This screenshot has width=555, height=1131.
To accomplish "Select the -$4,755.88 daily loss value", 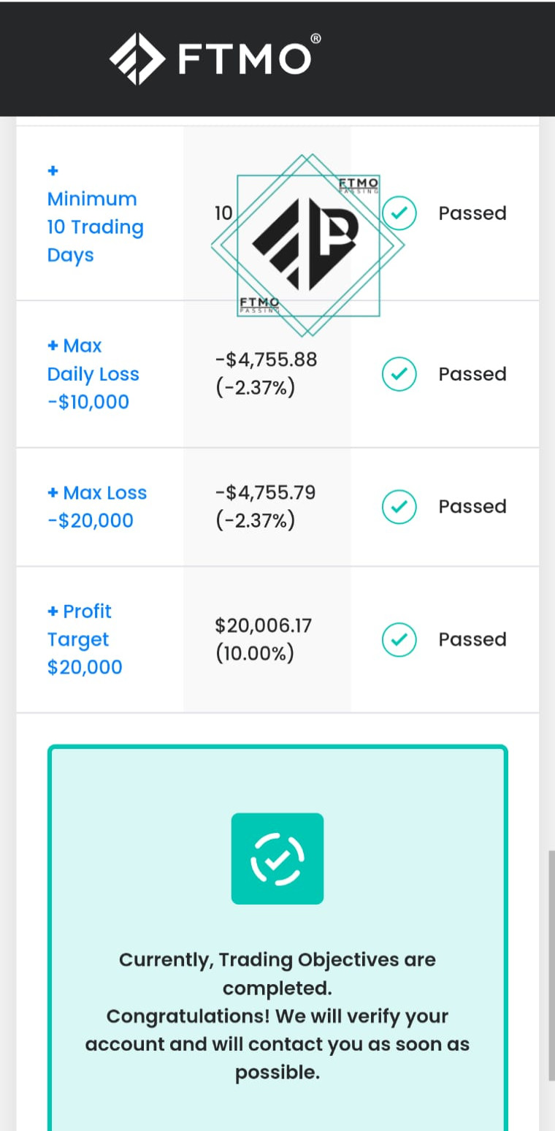I will pos(266,359).
